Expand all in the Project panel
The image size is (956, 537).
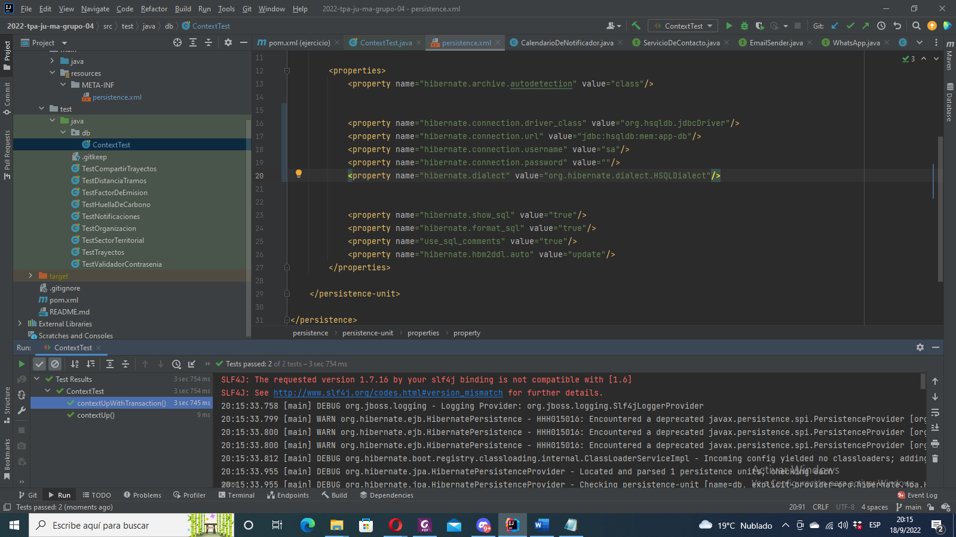(193, 42)
